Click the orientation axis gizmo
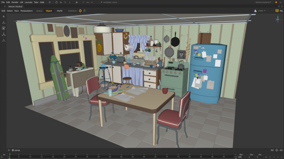284x159 pixels. coord(277,18)
